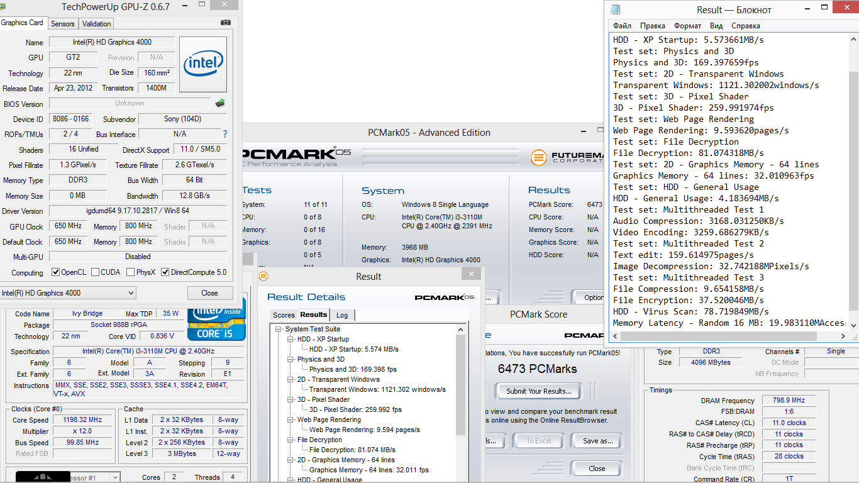The image size is (859, 483).
Task: Click the Specification value Intel Core i3-3110M
Action: pos(148,351)
